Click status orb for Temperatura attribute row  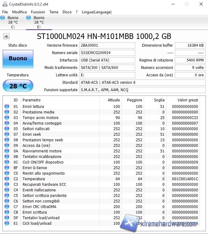point(7,179)
